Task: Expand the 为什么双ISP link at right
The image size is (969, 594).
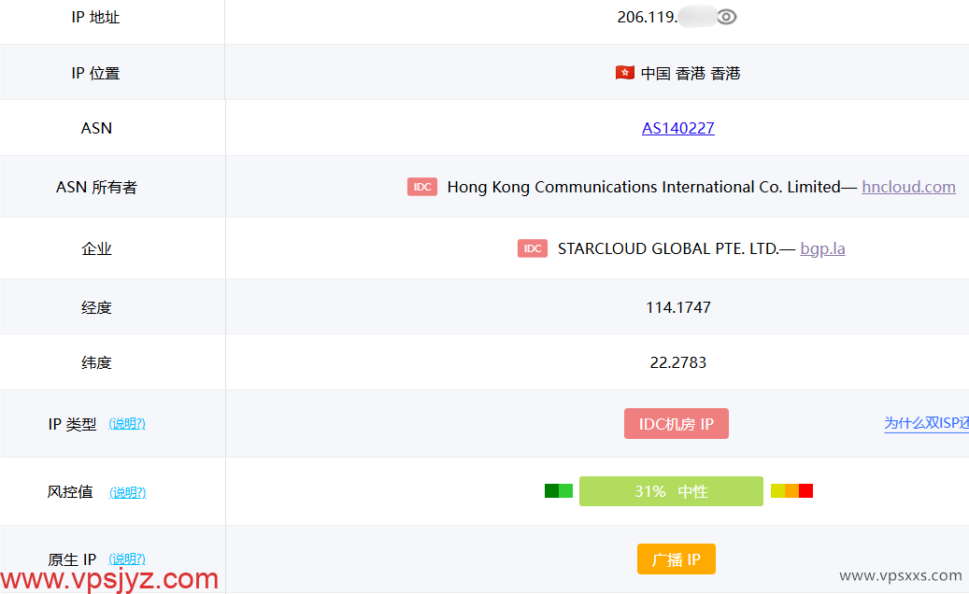Action: 926,423
